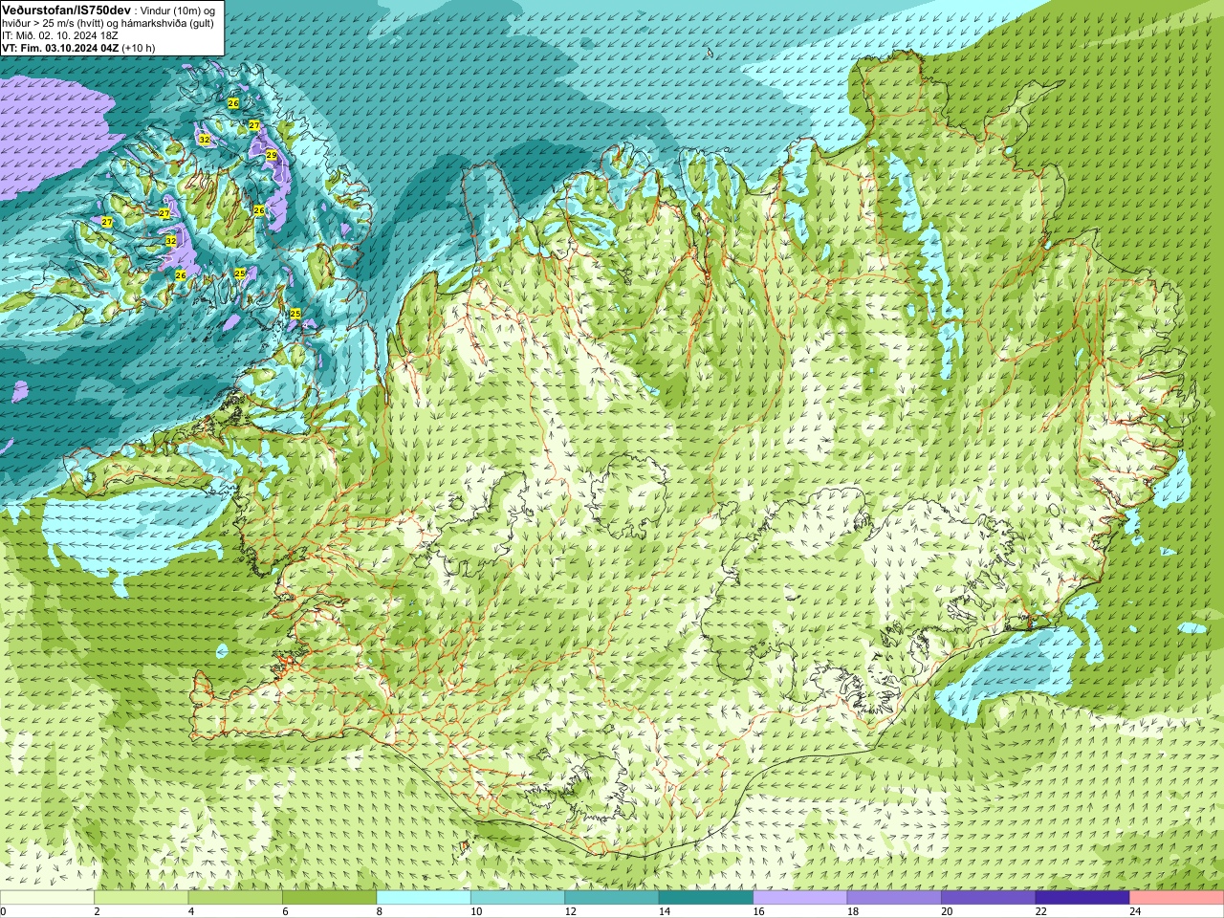Click the legend tick label '20'
The width and height of the screenshot is (1224, 918).
[x=947, y=911]
